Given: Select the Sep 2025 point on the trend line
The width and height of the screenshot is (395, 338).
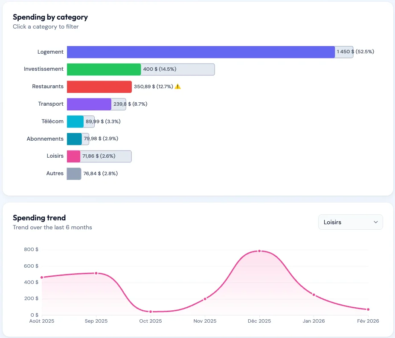Looking at the screenshot, I should pyautogui.click(x=96, y=273).
